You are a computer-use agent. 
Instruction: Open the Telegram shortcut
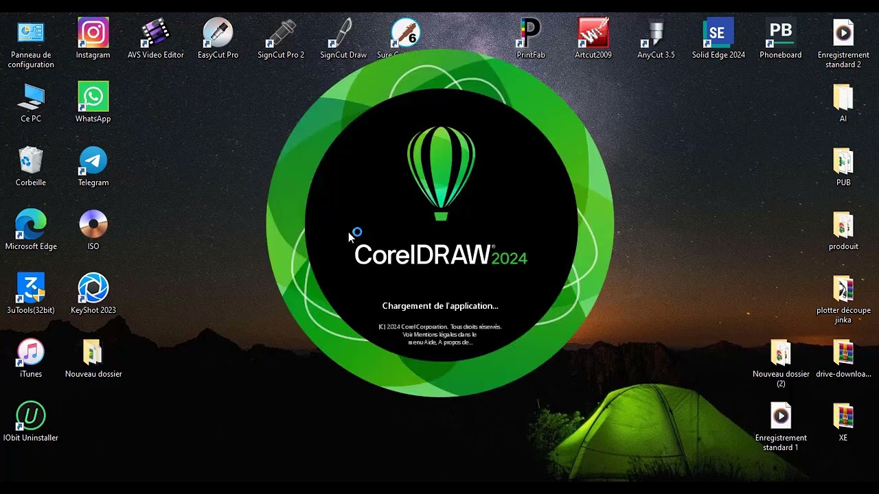(x=93, y=167)
